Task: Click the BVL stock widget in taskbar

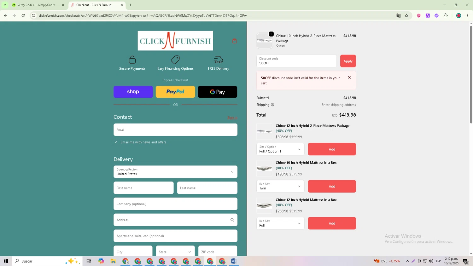Action: pyautogui.click(x=387, y=261)
